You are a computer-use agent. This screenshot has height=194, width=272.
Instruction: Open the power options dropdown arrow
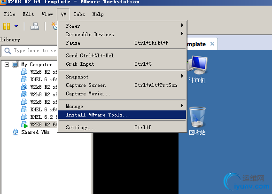pyautogui.click(x=16, y=26)
